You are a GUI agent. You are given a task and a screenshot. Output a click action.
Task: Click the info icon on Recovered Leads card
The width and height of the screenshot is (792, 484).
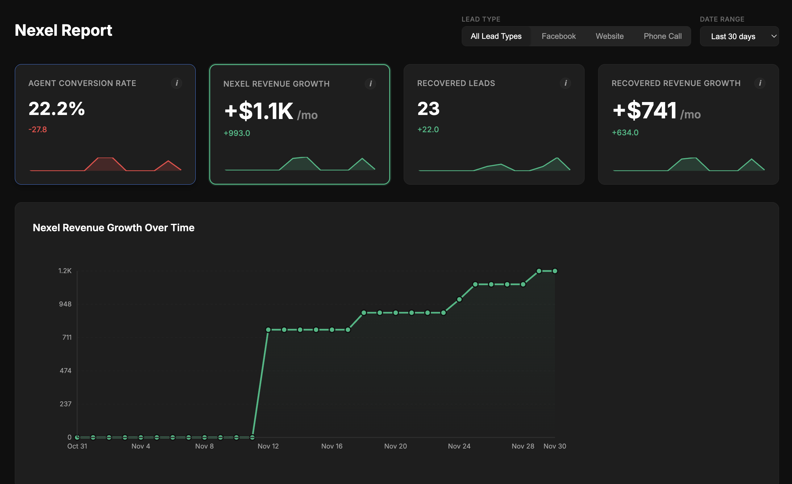[x=566, y=83]
